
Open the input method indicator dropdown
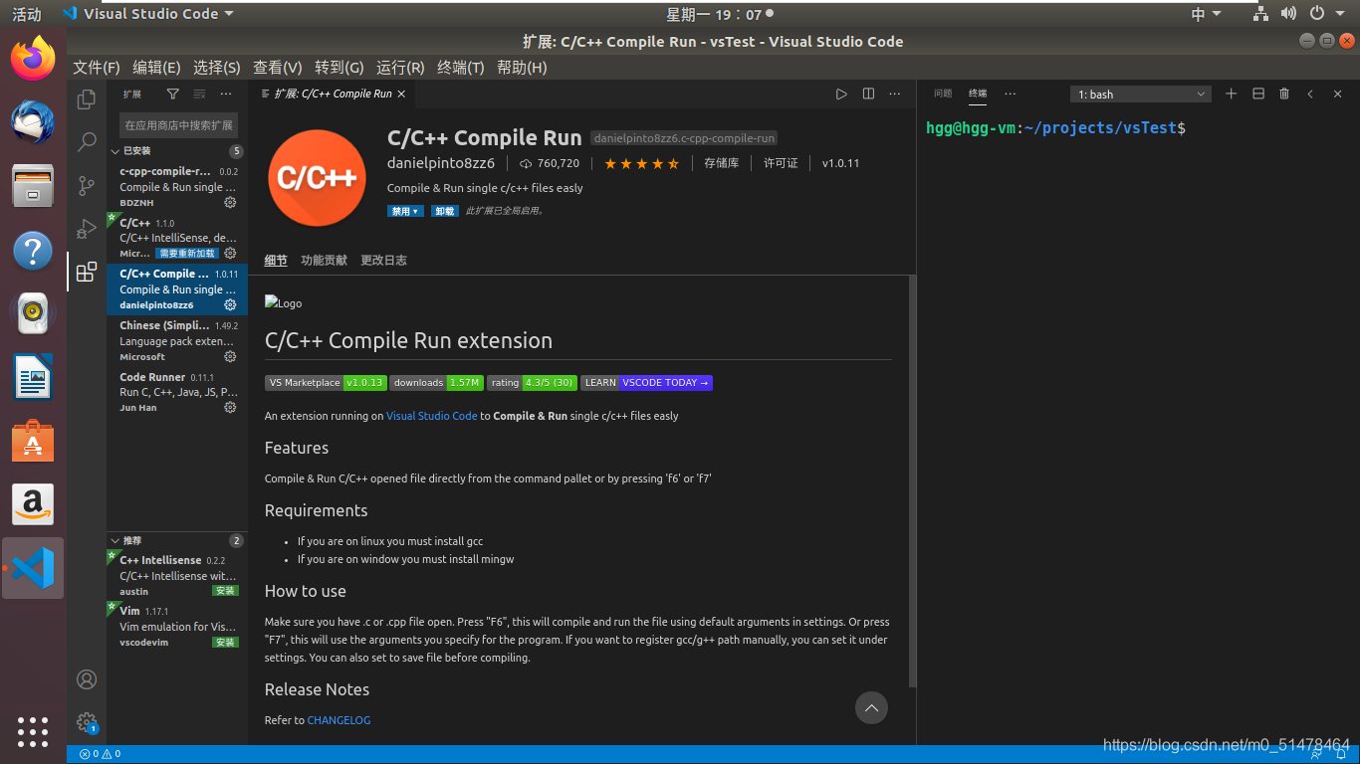click(1206, 14)
